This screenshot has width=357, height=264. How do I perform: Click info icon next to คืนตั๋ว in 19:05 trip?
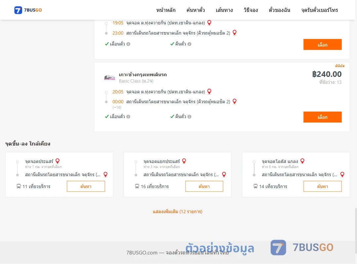click(x=189, y=44)
